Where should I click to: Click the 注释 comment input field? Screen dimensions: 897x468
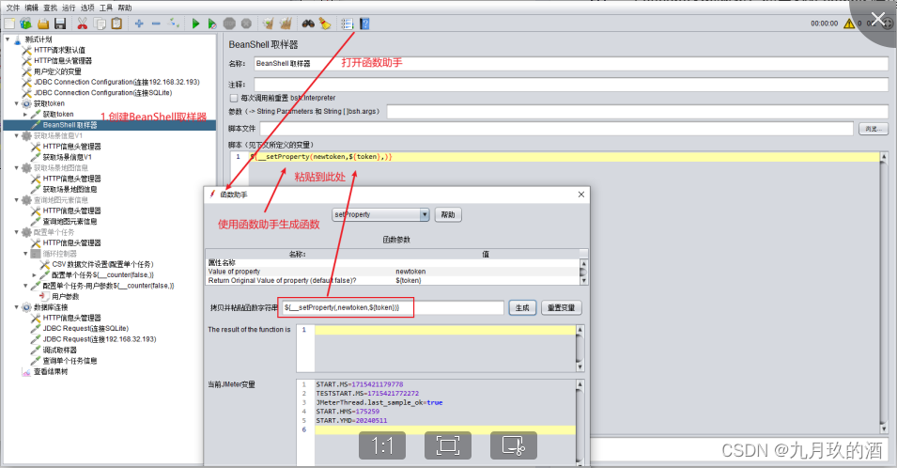pyautogui.click(x=571, y=84)
